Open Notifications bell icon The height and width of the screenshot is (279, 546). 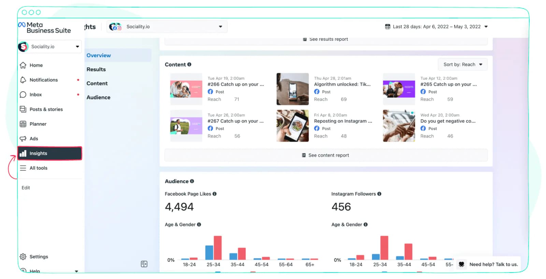23,80
